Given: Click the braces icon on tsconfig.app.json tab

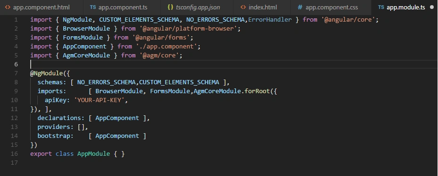Looking at the screenshot, I should 170,7.
